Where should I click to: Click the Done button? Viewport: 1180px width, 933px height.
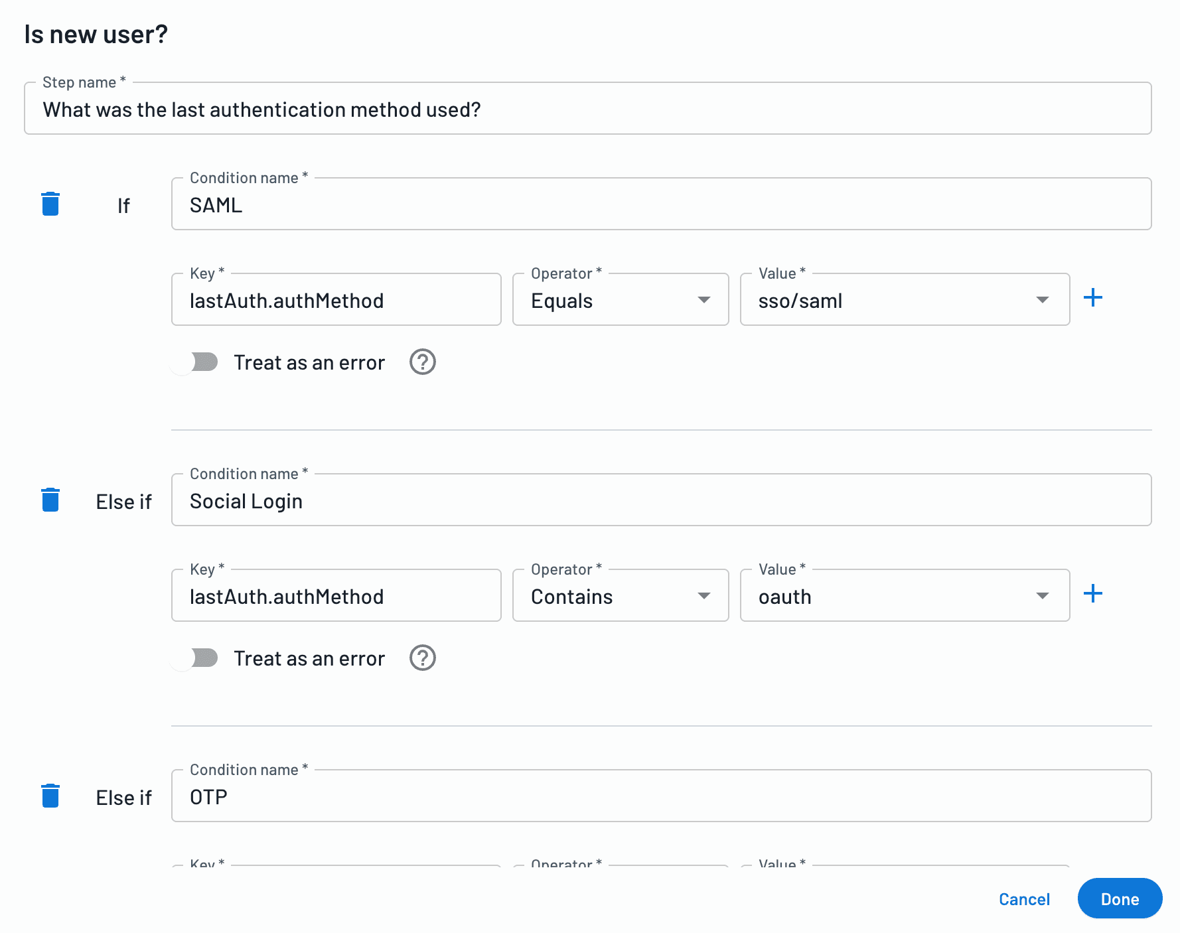[1120, 898]
